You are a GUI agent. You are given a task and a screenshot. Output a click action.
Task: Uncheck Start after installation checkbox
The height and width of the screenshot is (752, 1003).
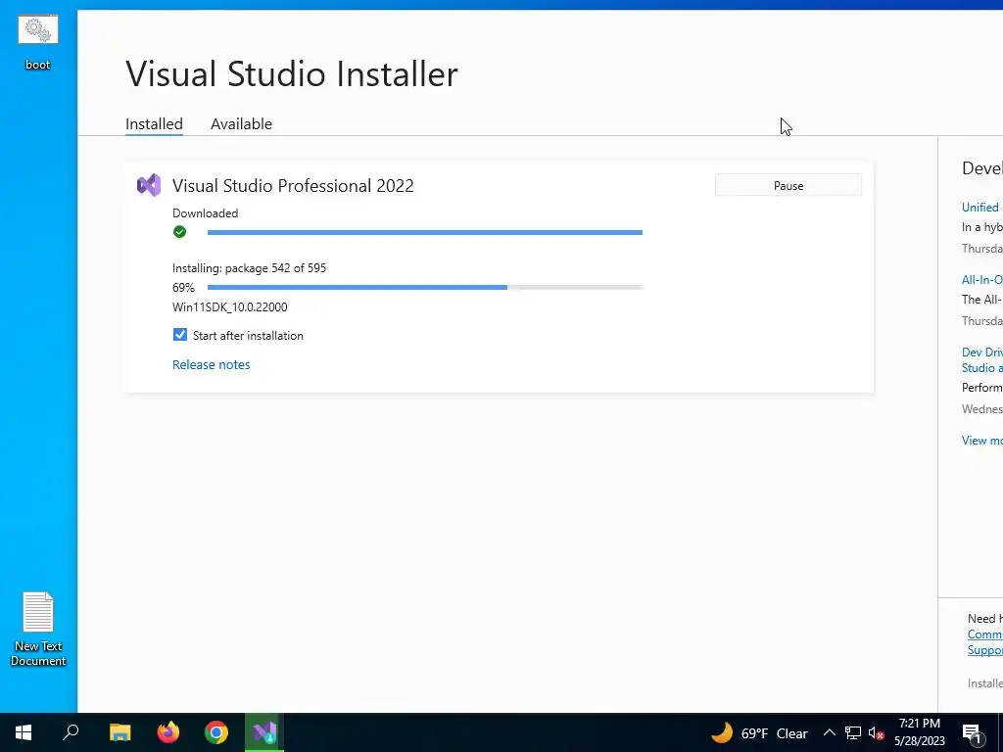pyautogui.click(x=180, y=335)
